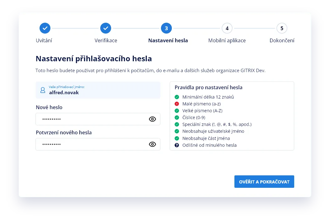
Task: Click the username alfred.novak
Action: click(x=64, y=93)
